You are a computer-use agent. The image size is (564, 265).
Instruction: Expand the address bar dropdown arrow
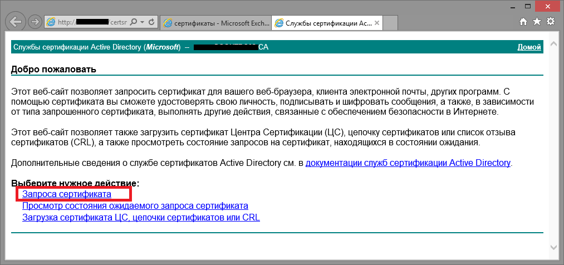pos(143,22)
